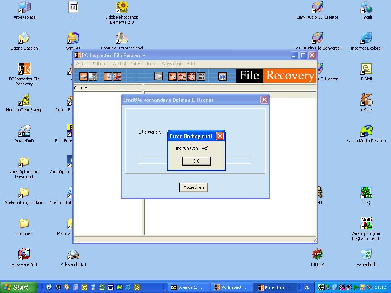The width and height of the screenshot is (391, 293).
Task: Click the DE language indicator
Action: tap(307, 287)
